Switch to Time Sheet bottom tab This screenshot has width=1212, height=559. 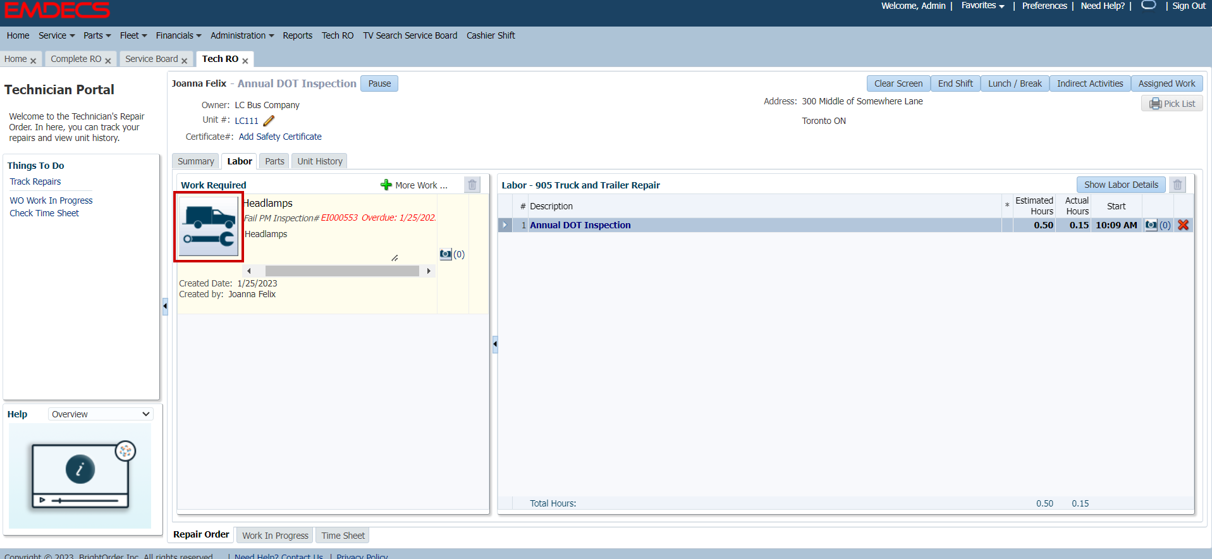(343, 536)
